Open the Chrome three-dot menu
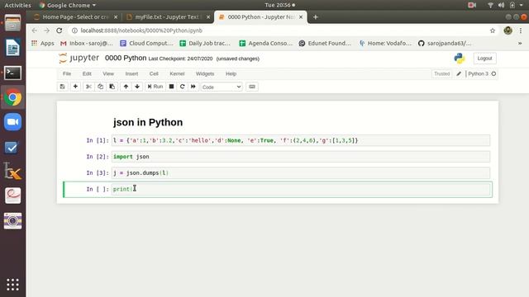The height and width of the screenshot is (297, 529). (521, 31)
